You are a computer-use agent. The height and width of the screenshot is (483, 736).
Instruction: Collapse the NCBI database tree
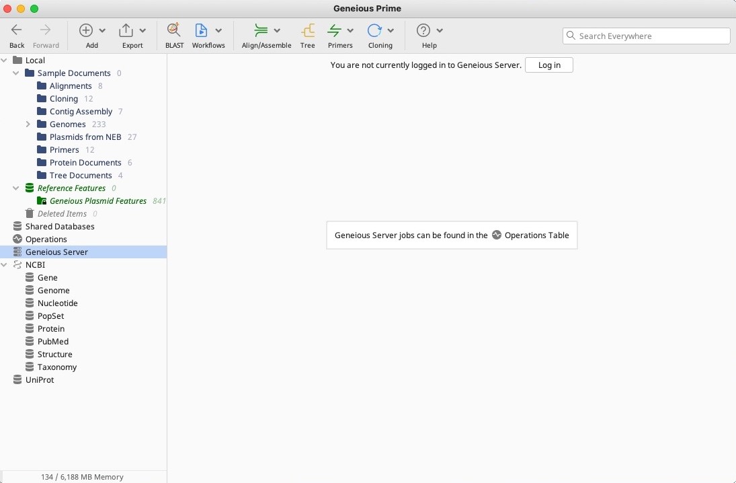(x=5, y=265)
